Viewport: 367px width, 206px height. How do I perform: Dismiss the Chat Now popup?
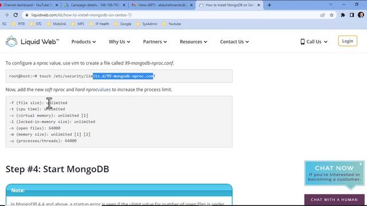(361, 164)
